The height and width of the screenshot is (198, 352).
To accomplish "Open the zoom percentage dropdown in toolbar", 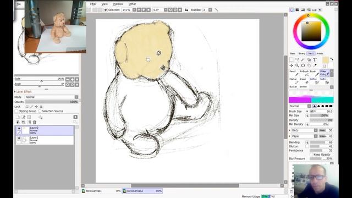I will 134,10.
